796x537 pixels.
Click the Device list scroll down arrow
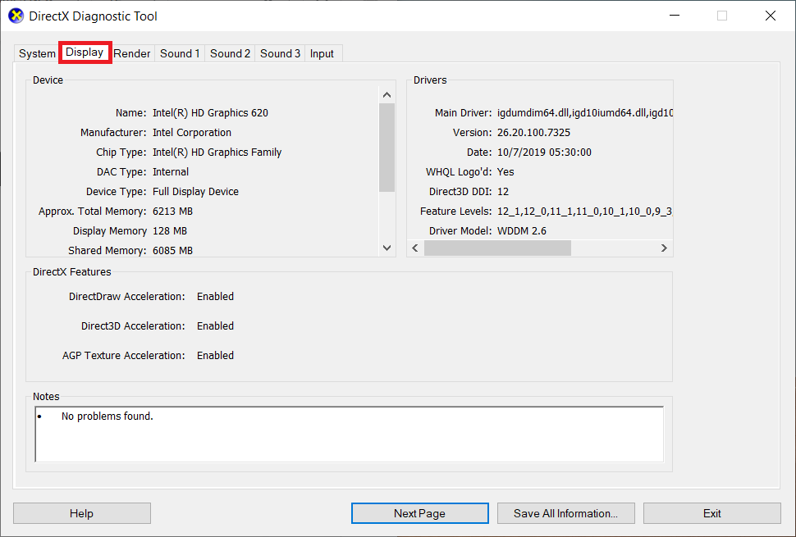[x=387, y=248]
